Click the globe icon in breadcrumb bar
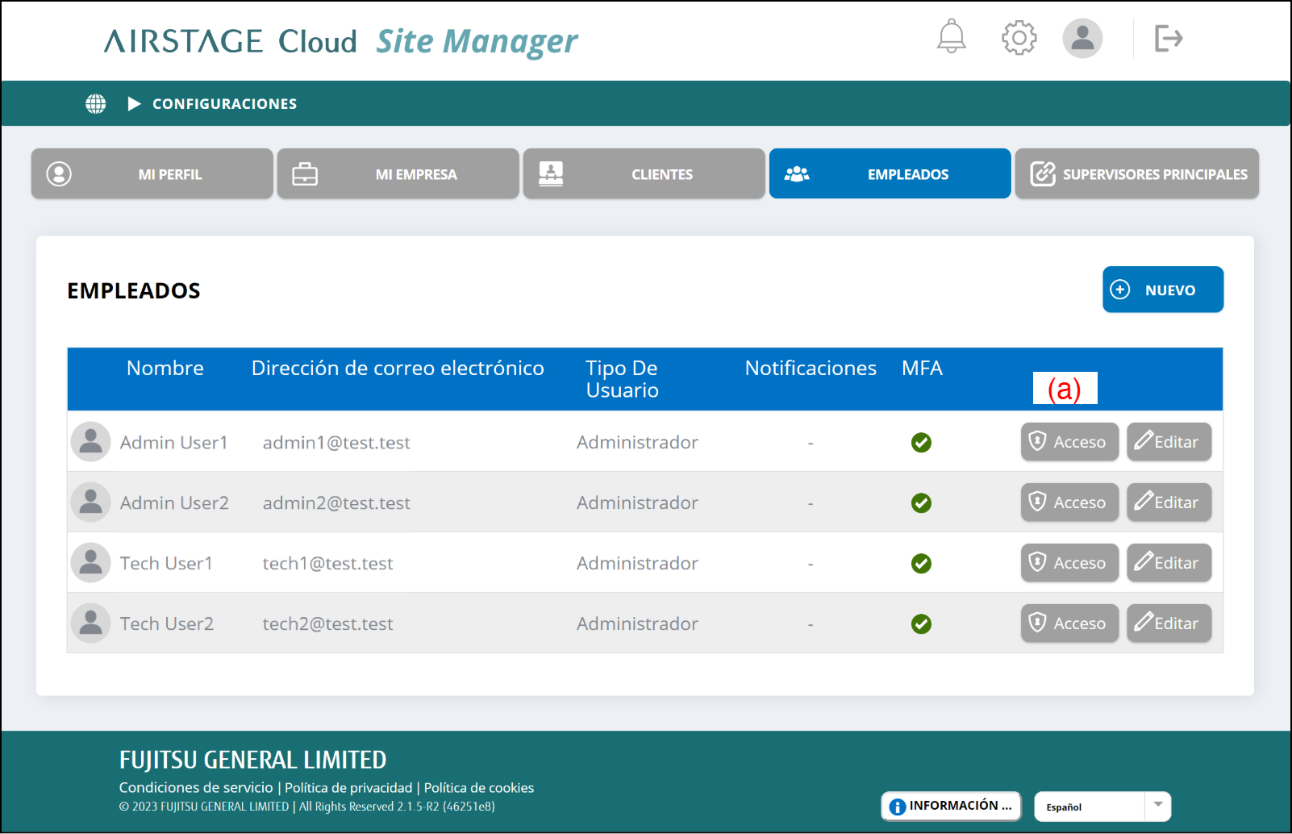The height and width of the screenshot is (834, 1292). (x=96, y=104)
